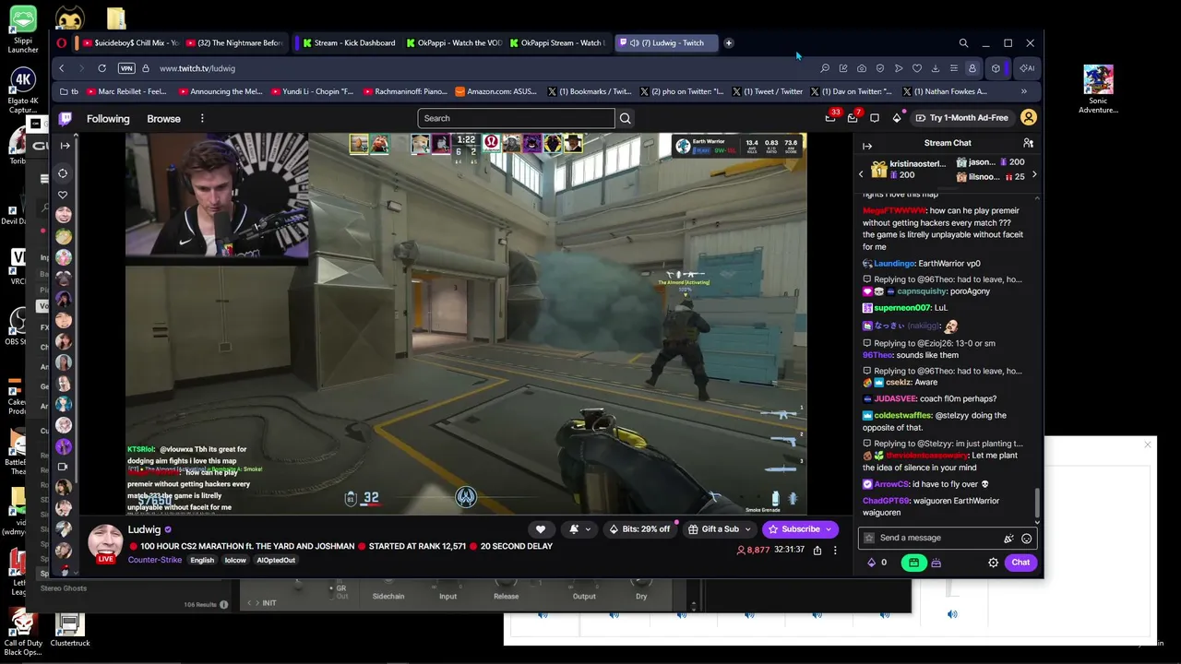The height and width of the screenshot is (664, 1181).
Task: Click the search magnifier button on Twitch
Action: tap(626, 118)
